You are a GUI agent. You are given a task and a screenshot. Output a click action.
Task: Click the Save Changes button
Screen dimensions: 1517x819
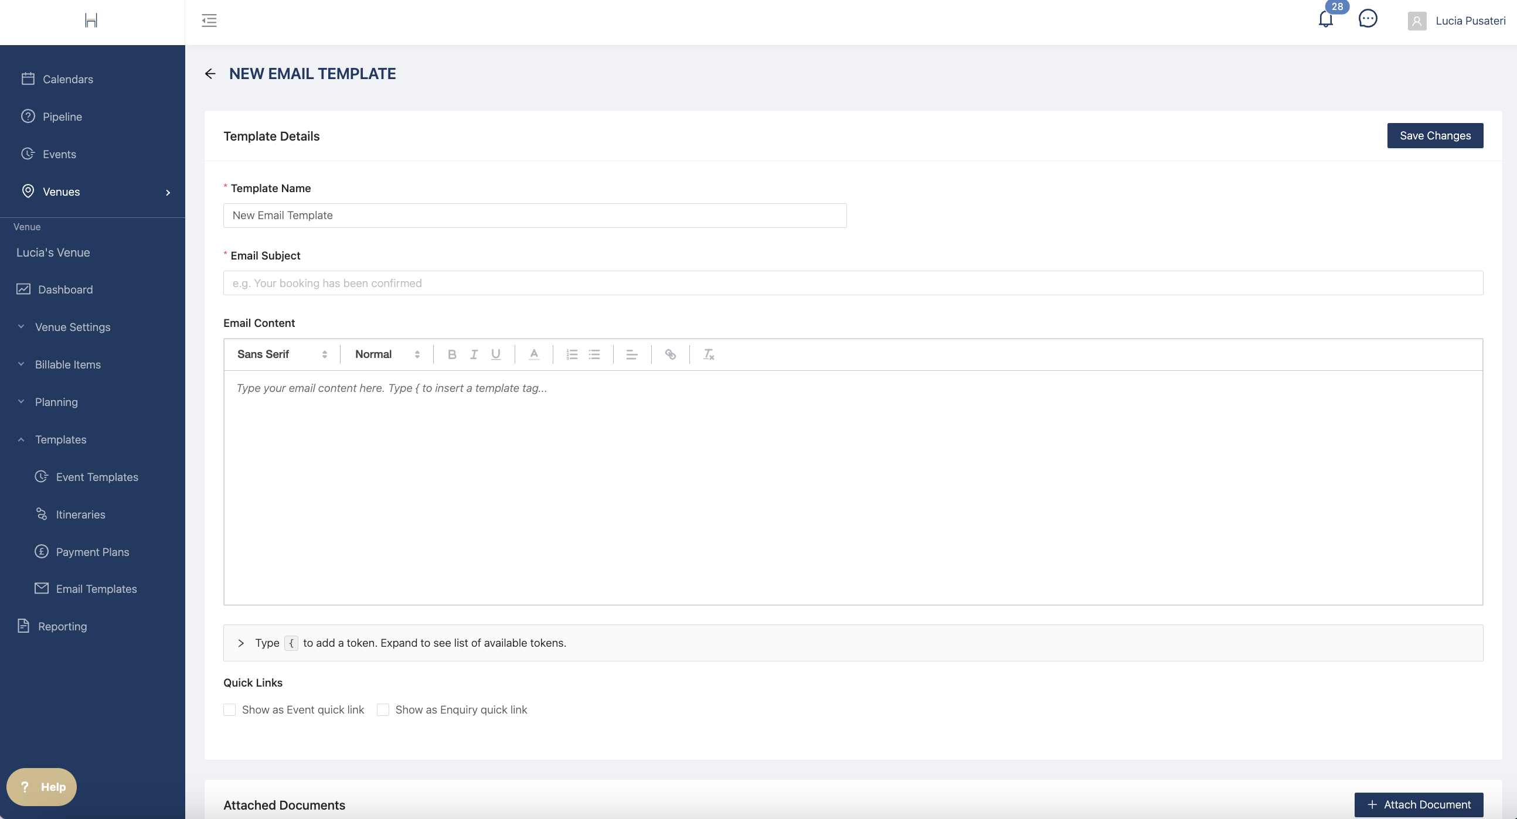[1434, 136]
